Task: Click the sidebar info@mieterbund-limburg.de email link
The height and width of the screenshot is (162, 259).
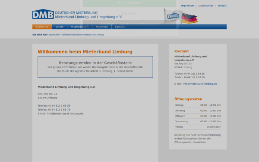Action: point(200,84)
